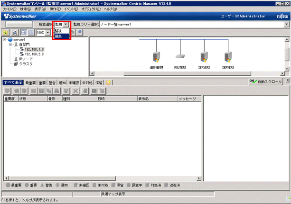The width and height of the screenshot is (291, 204).
Task: Switch to the 未対処 event tab
Action: click(87, 83)
